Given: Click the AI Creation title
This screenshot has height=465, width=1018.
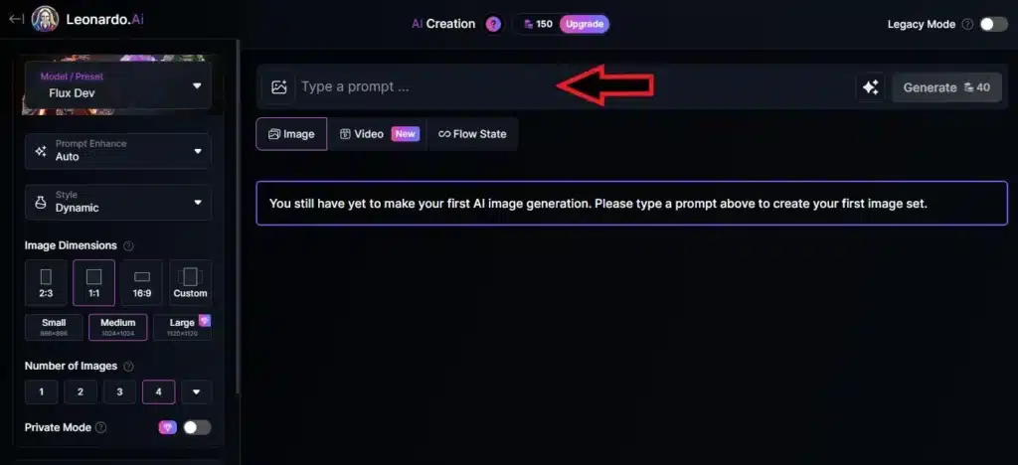Looking at the screenshot, I should [443, 24].
